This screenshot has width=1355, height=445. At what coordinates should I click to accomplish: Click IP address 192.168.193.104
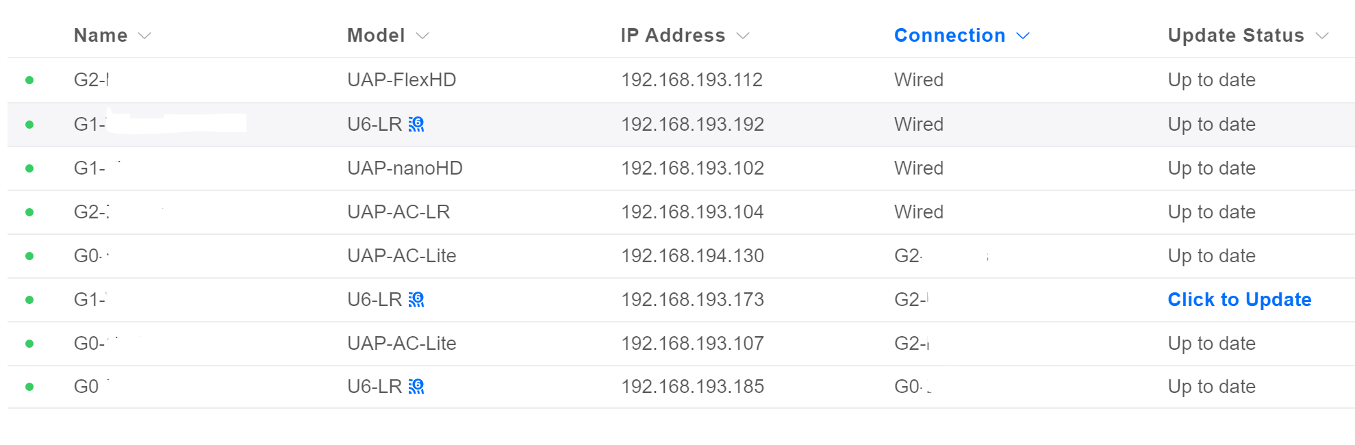point(692,212)
